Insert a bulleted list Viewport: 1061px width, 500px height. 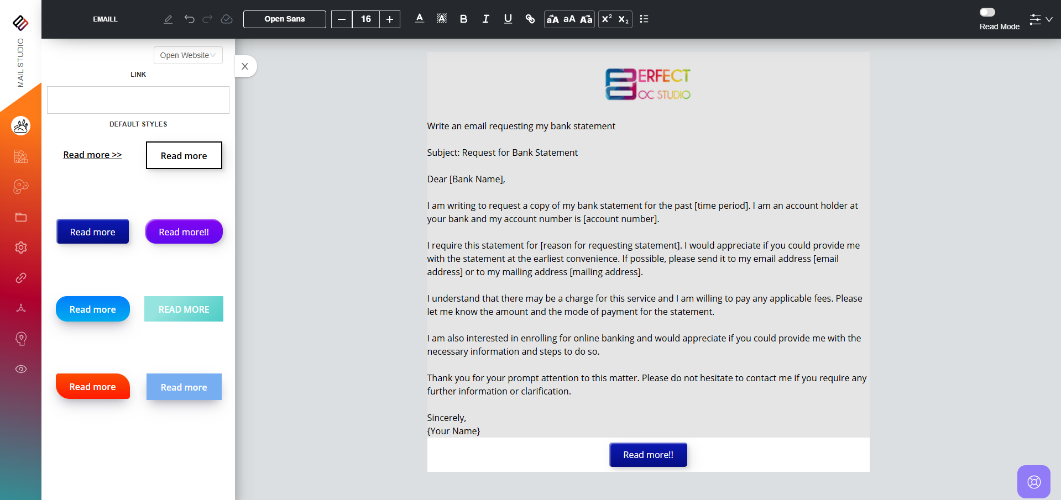click(x=644, y=19)
